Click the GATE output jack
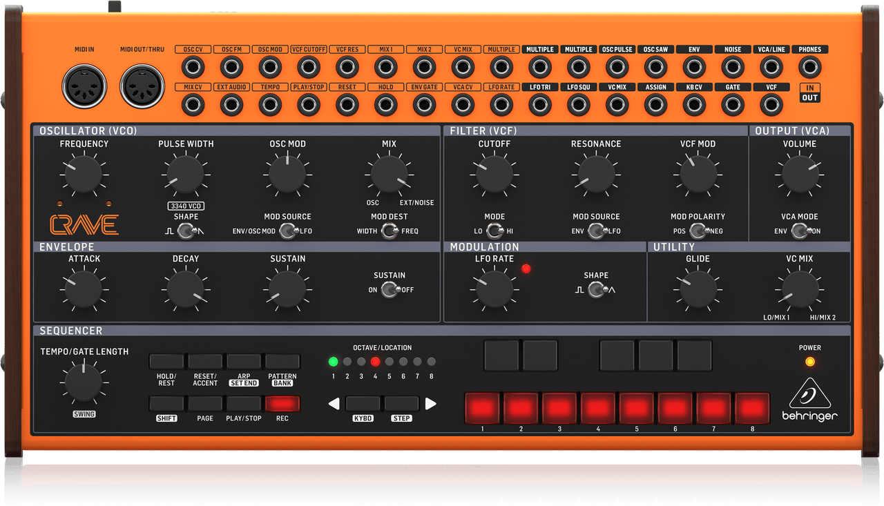The height and width of the screenshot is (506, 884). [733, 105]
